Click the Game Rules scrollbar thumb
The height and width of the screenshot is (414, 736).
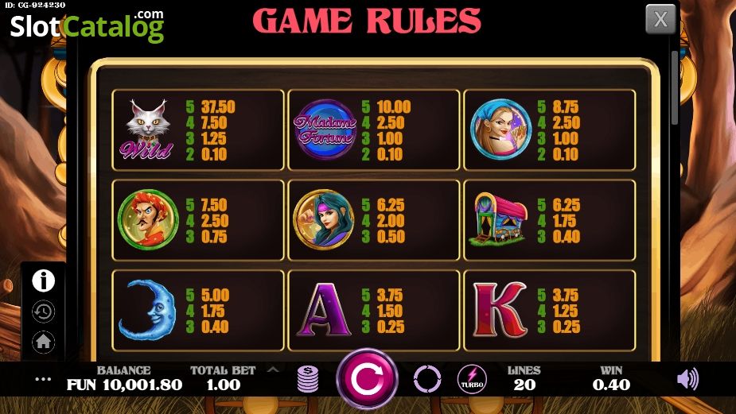coord(675,87)
